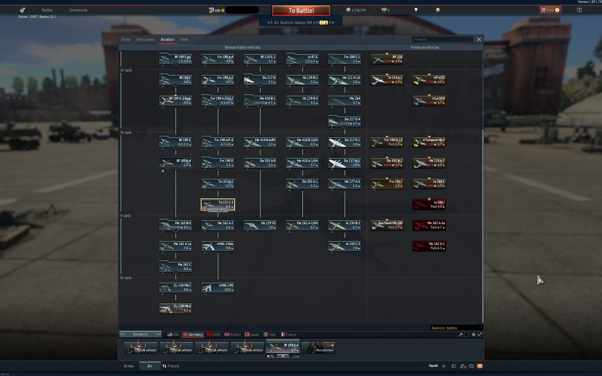Select the Sea Hawk Mk.100 premium

(x=387, y=225)
